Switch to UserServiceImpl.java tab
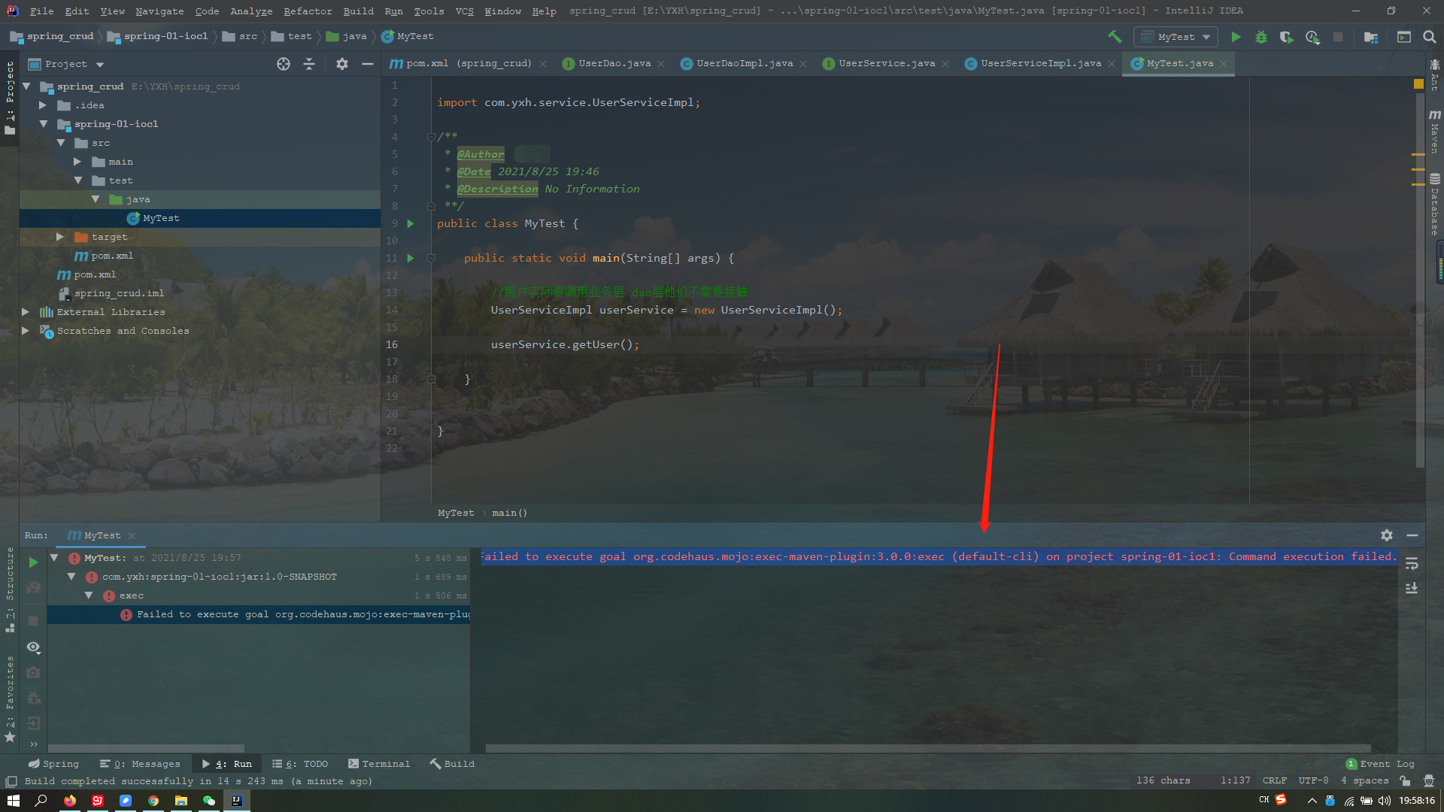The image size is (1444, 812). pyautogui.click(x=1040, y=63)
